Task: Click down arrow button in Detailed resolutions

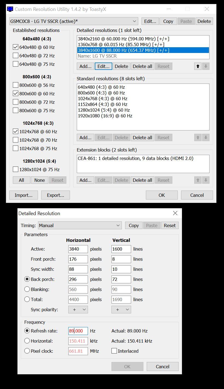Action: pos(206,66)
